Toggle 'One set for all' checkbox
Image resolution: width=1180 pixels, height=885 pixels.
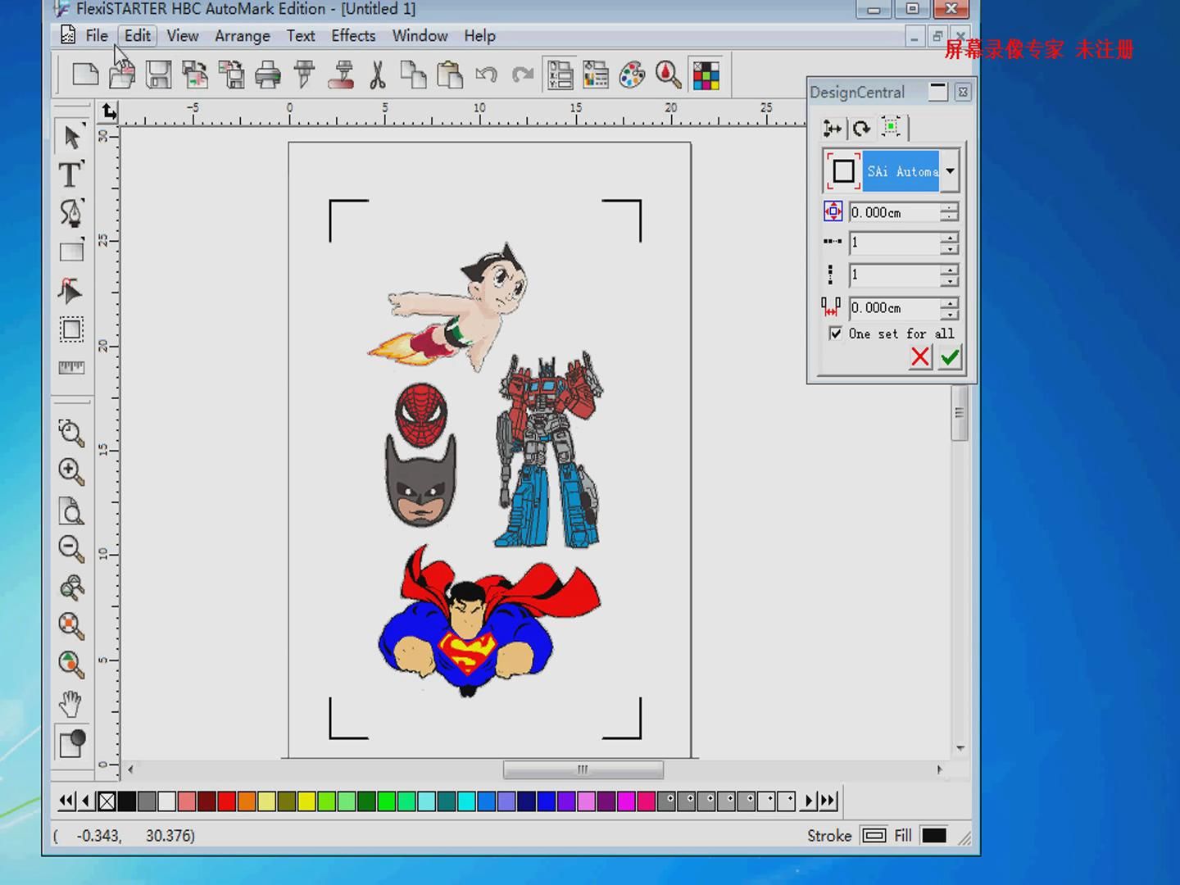pos(835,334)
